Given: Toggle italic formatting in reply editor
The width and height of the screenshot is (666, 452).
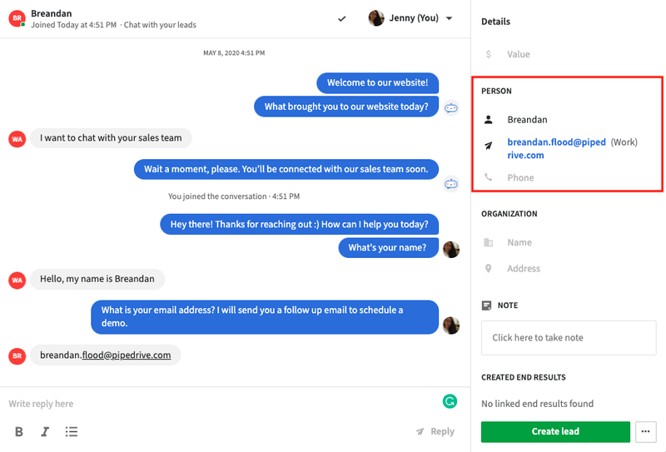Looking at the screenshot, I should (45, 432).
